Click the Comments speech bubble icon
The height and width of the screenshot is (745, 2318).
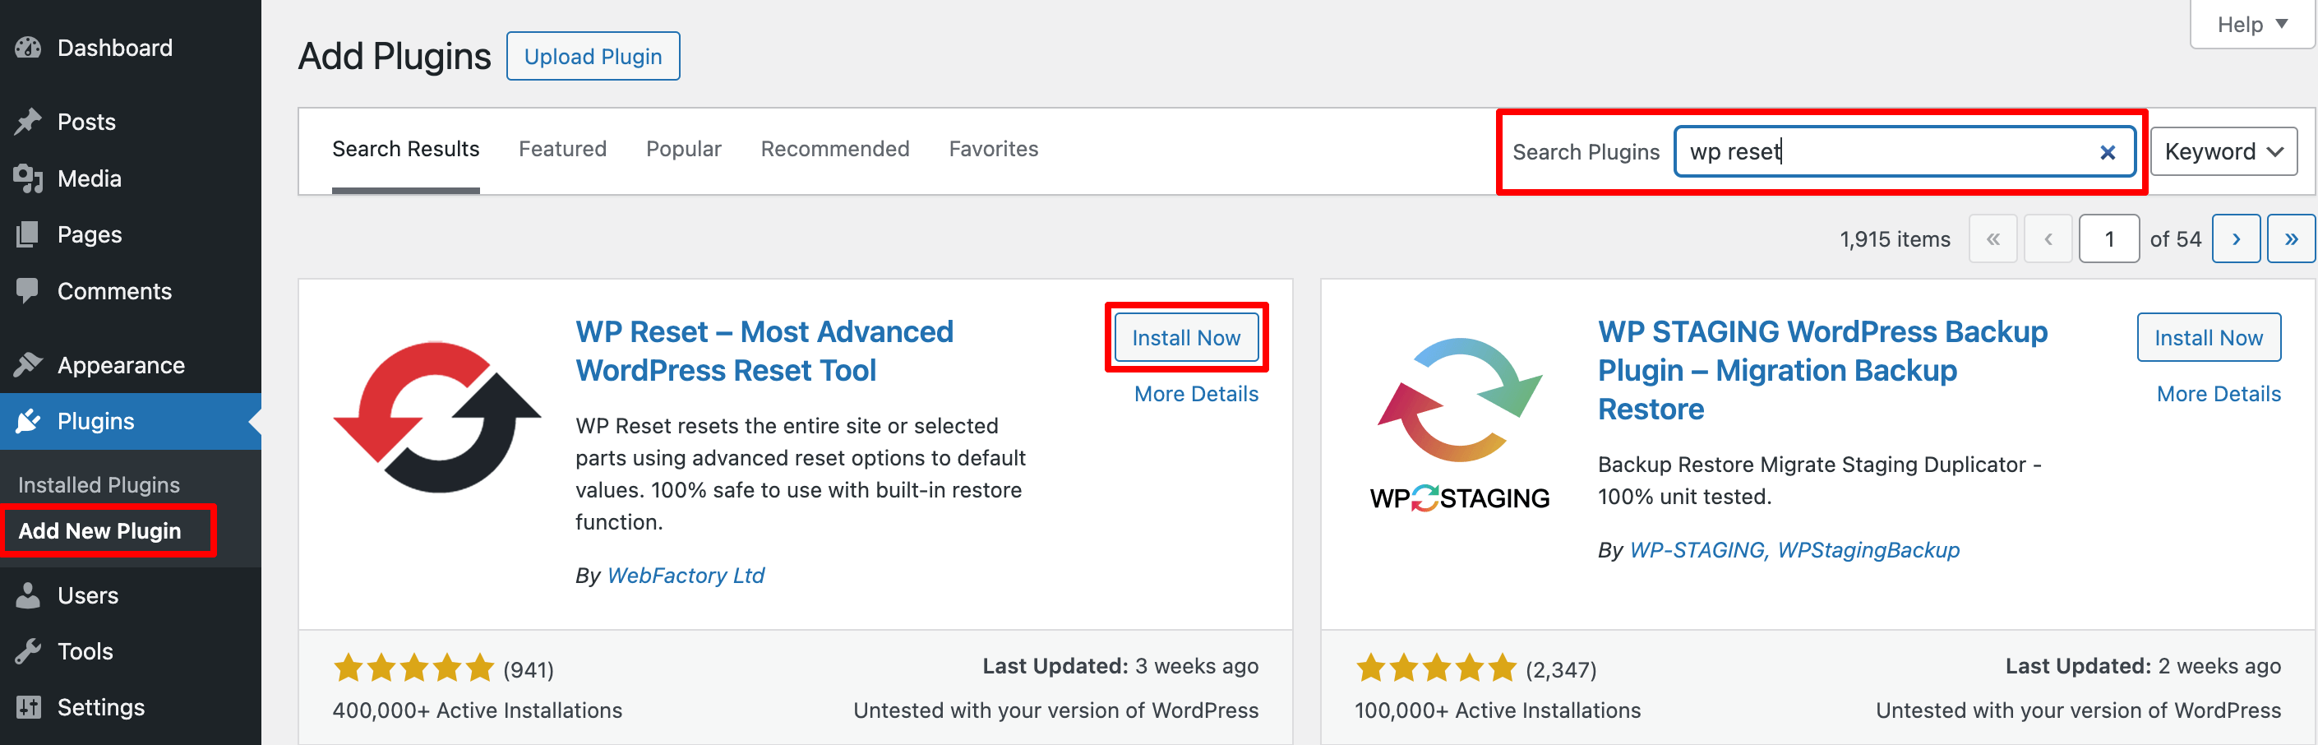[x=28, y=289]
